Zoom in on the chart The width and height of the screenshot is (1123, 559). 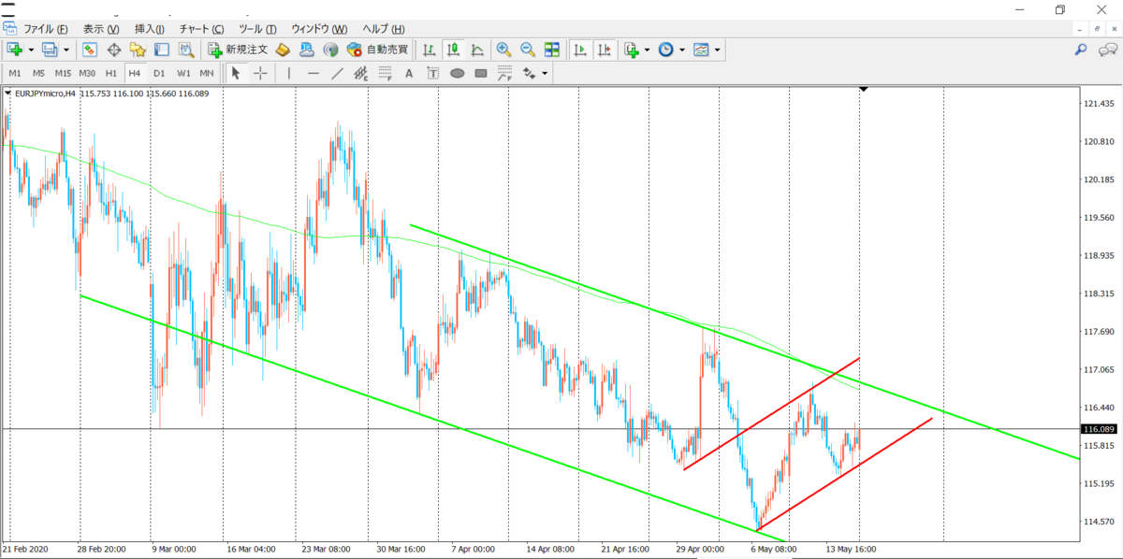(x=503, y=50)
